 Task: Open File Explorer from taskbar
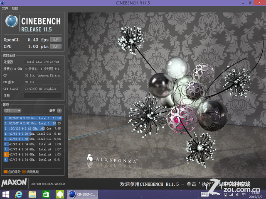32,194
